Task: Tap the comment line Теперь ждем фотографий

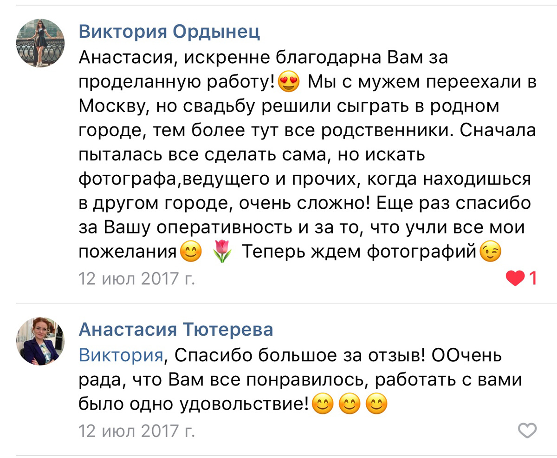Action: (x=360, y=252)
